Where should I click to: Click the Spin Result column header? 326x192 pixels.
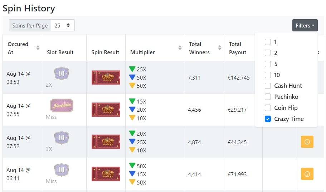click(105, 52)
